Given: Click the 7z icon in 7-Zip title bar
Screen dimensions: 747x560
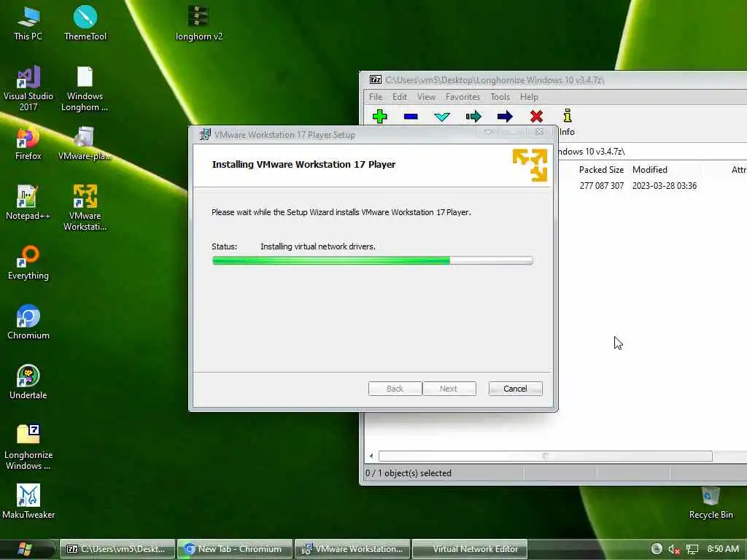Looking at the screenshot, I should point(376,79).
